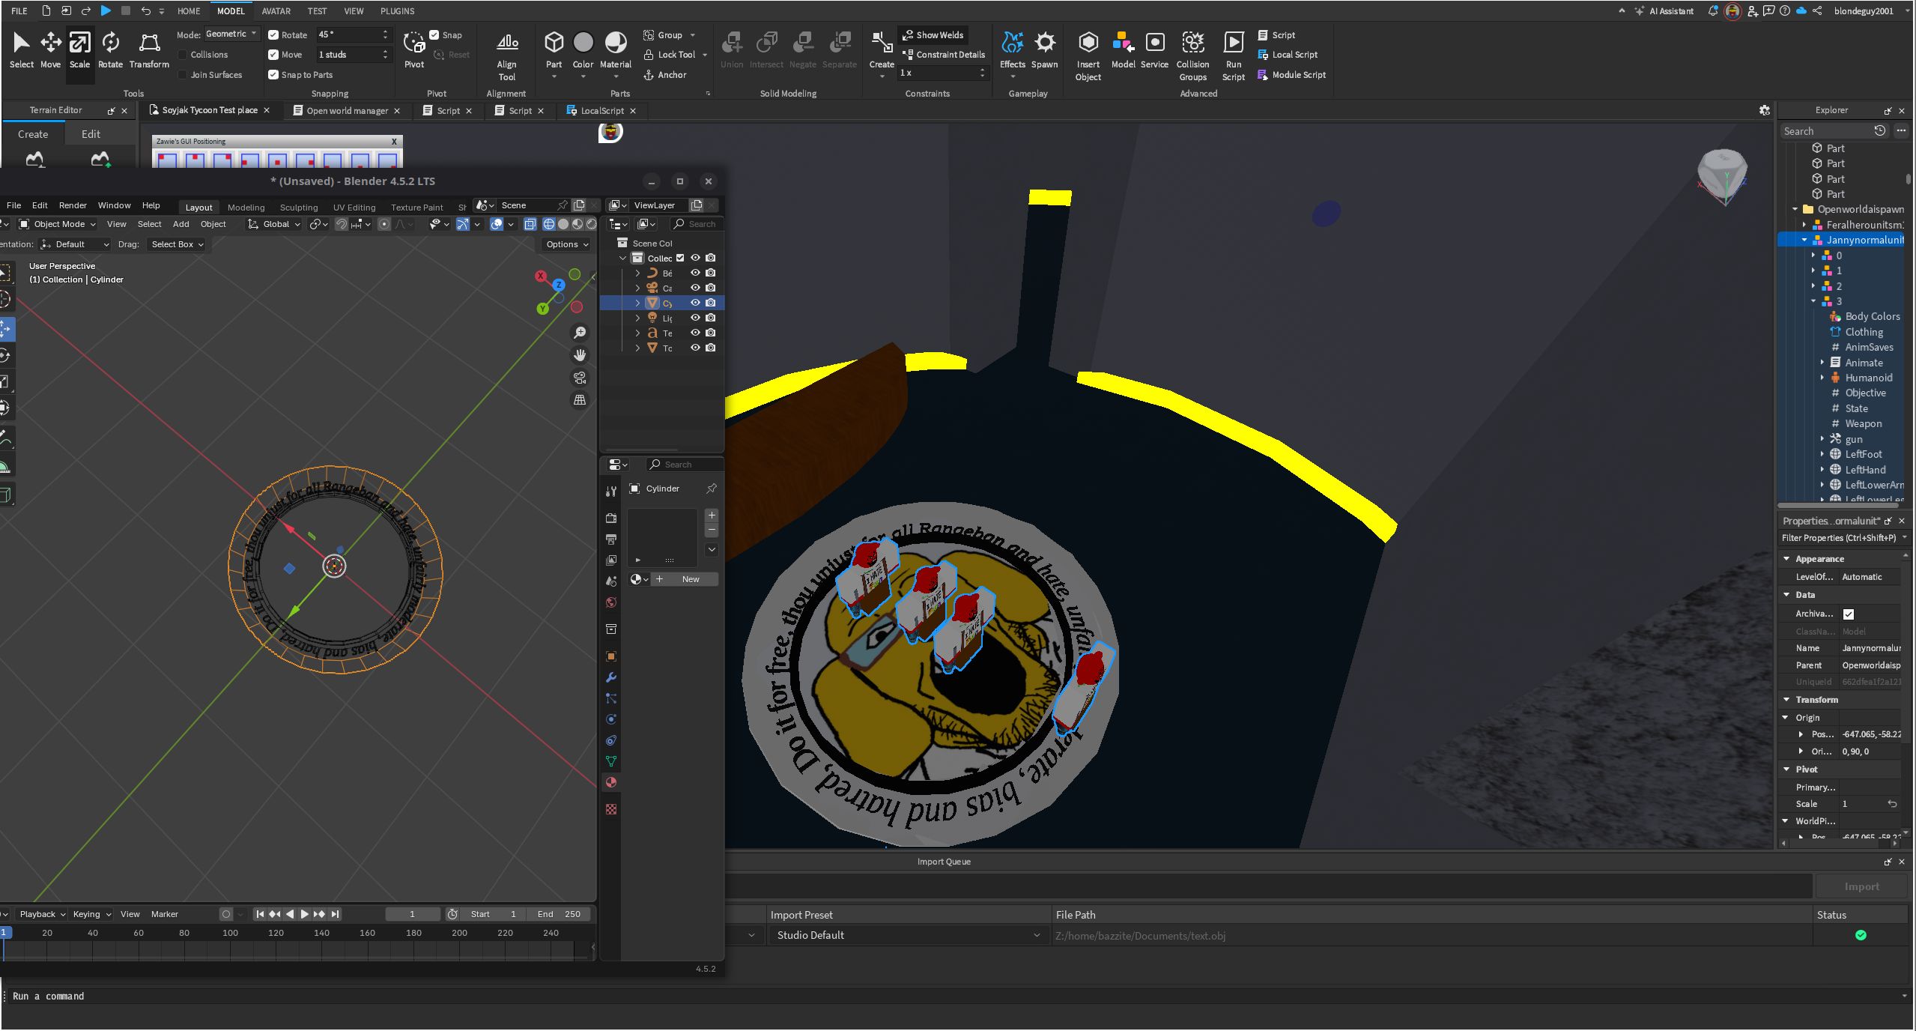The image size is (1916, 1031).
Task: Hide the Cylinder object in Blender outliner
Action: (x=695, y=303)
